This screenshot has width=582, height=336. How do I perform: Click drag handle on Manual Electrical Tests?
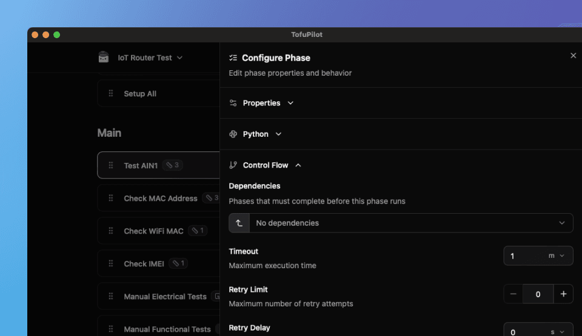coord(111,297)
